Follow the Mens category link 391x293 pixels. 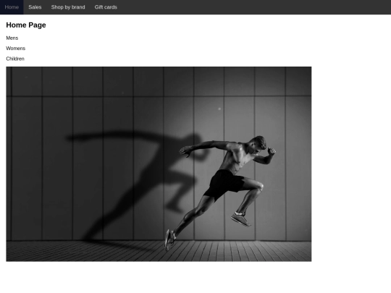12,38
